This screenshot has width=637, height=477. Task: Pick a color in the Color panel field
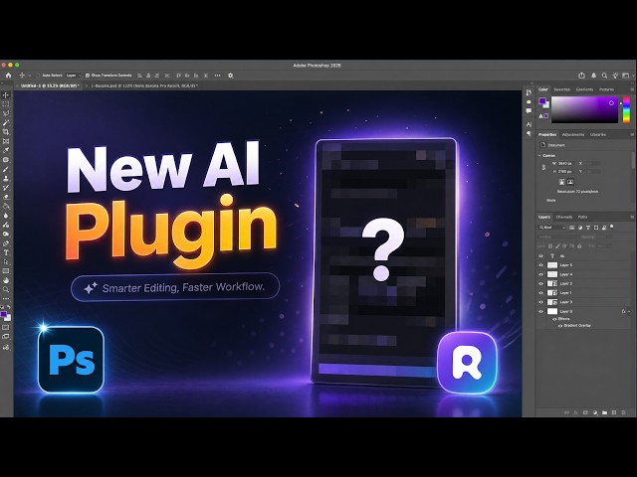tap(584, 109)
